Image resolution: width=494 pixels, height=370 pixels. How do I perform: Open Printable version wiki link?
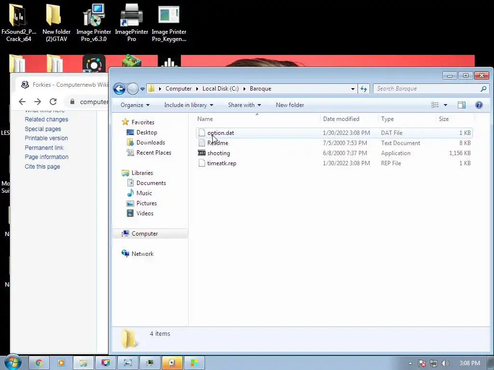click(46, 138)
